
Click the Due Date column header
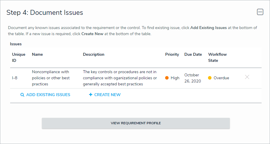click(x=193, y=54)
